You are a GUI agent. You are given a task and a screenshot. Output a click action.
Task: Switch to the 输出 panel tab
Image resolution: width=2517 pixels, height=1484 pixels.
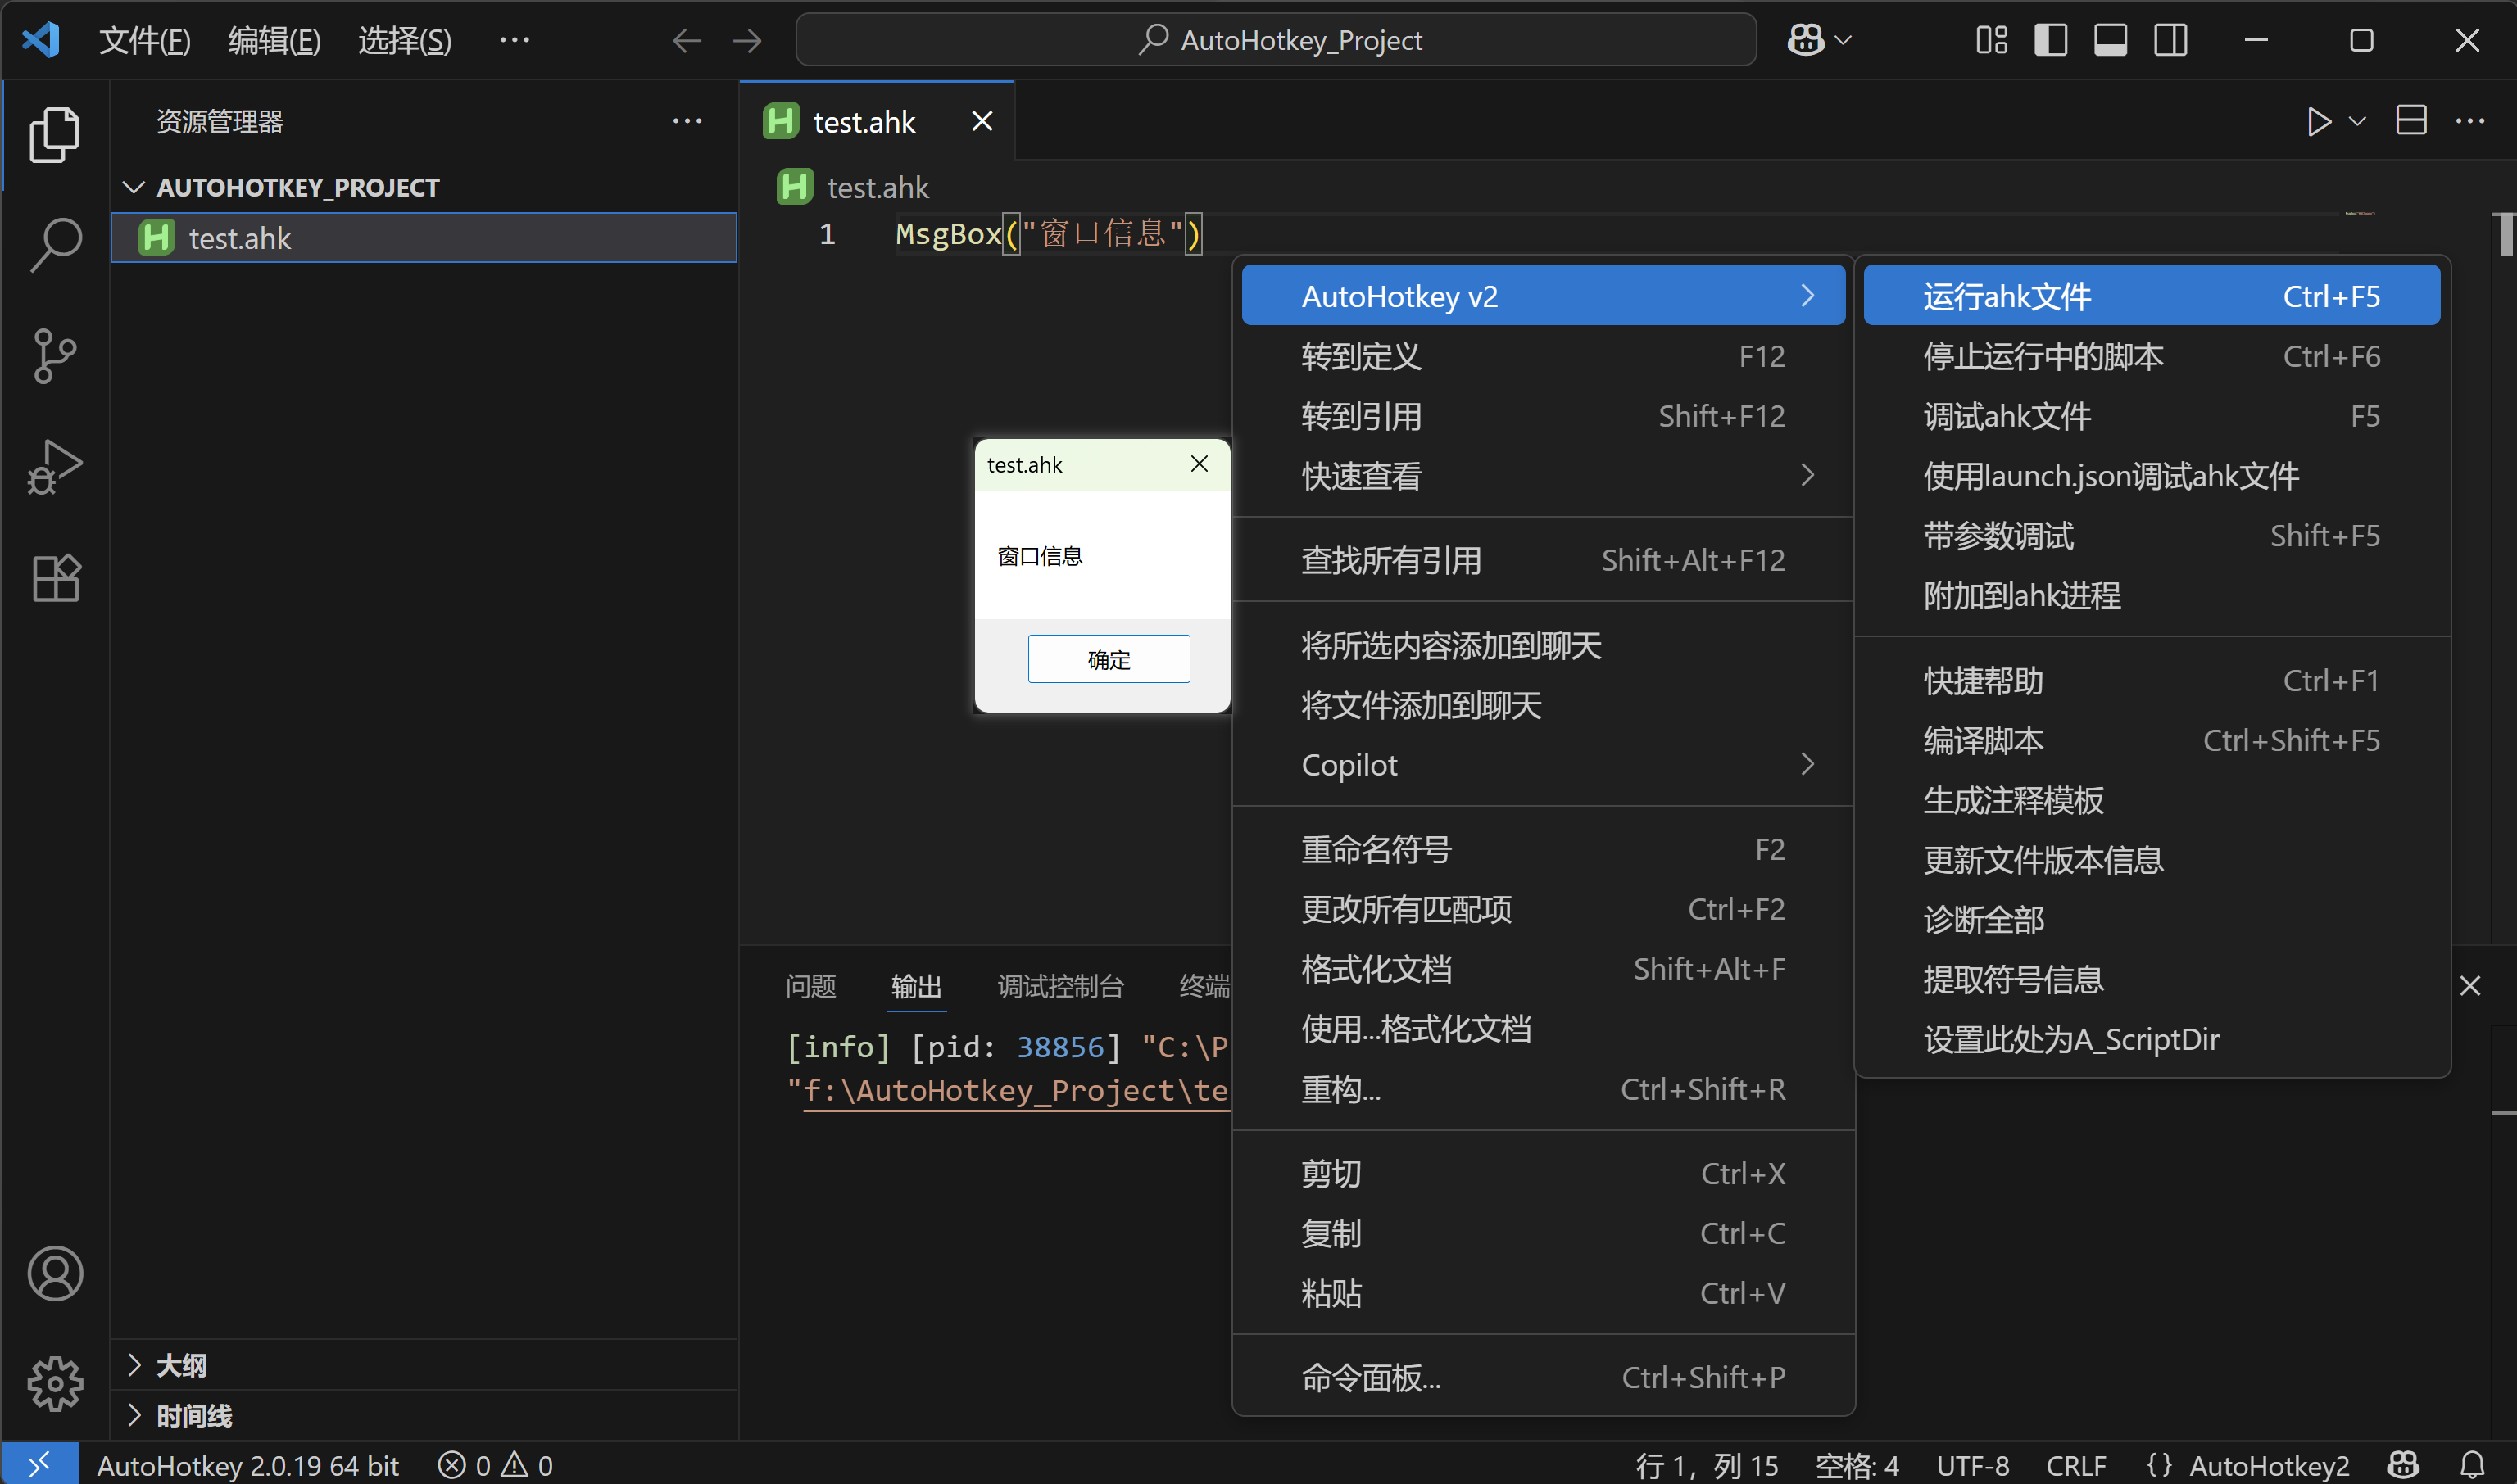click(x=916, y=986)
